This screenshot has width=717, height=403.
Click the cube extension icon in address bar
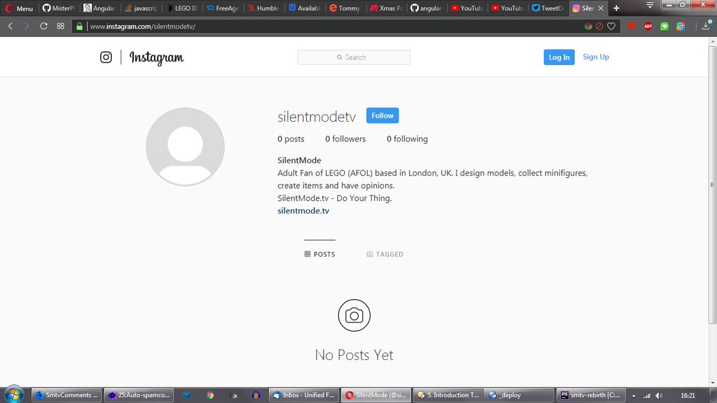coord(588,26)
